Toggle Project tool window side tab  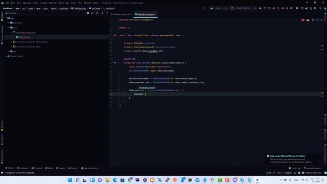[2, 17]
